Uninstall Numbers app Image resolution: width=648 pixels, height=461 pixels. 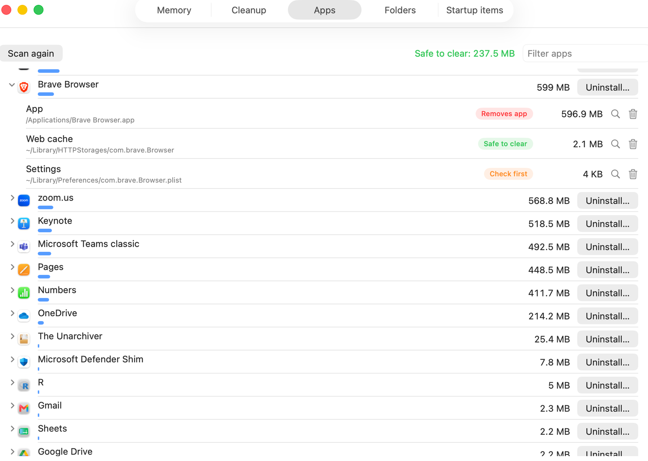pyautogui.click(x=607, y=293)
